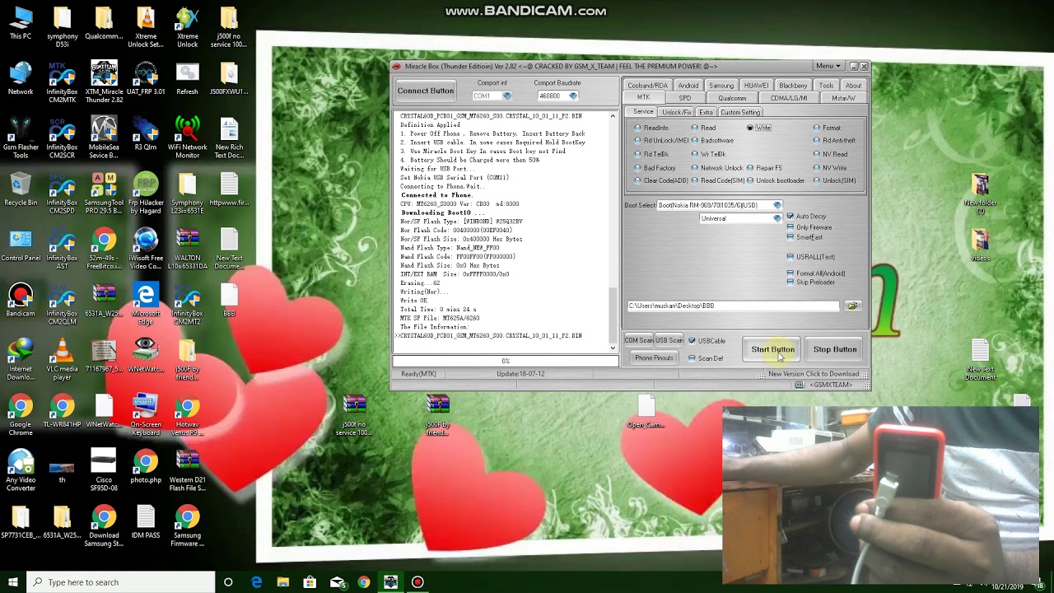Click the Start Button
This screenshot has height=593, width=1054.
click(772, 349)
